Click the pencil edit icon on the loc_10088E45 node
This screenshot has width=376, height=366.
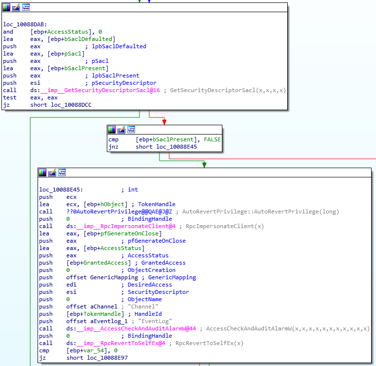53,173
